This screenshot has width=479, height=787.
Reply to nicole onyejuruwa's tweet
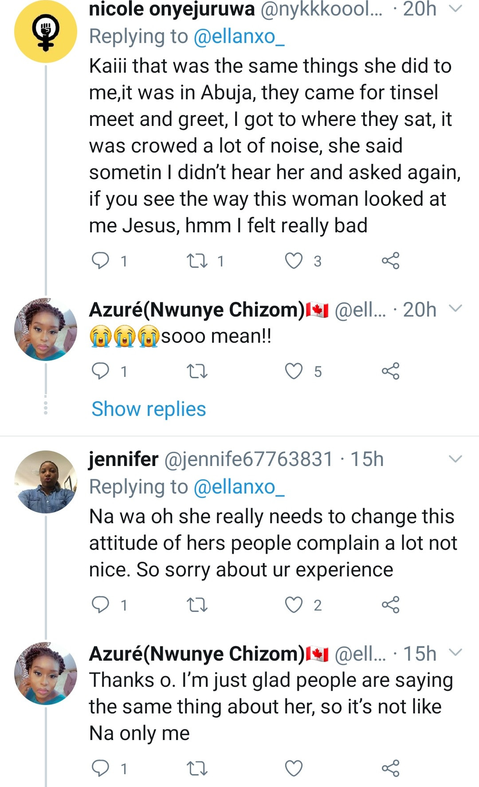coord(100,261)
